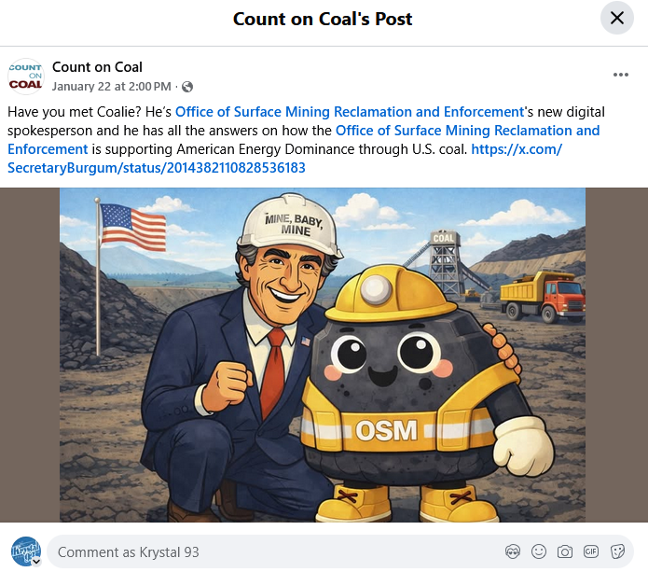Screen dimensions: 648x572
Task: Close the Count on Coal post dialog
Action: point(616,19)
